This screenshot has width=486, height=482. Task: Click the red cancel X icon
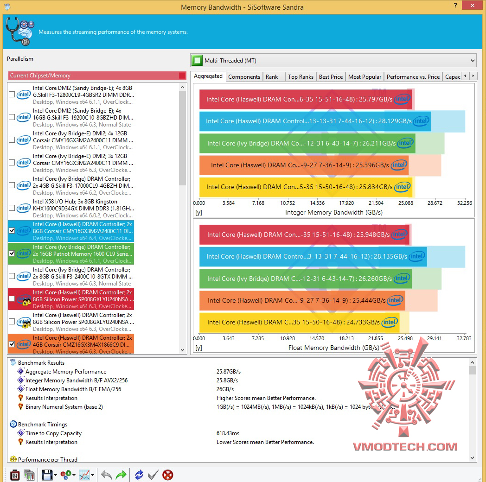pos(168,475)
